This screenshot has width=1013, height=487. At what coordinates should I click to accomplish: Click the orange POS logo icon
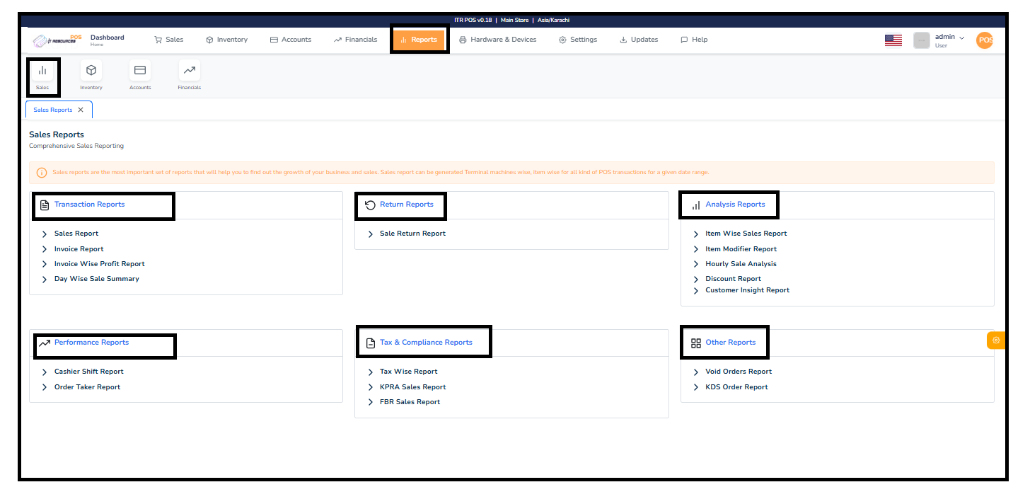985,40
